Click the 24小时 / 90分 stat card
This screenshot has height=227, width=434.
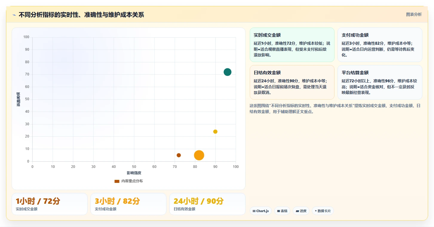tap(207, 204)
